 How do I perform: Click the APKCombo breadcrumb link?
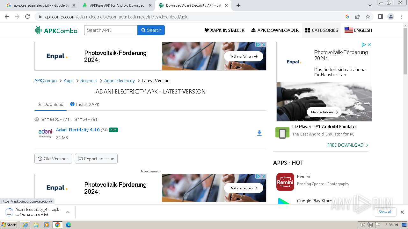(46, 80)
